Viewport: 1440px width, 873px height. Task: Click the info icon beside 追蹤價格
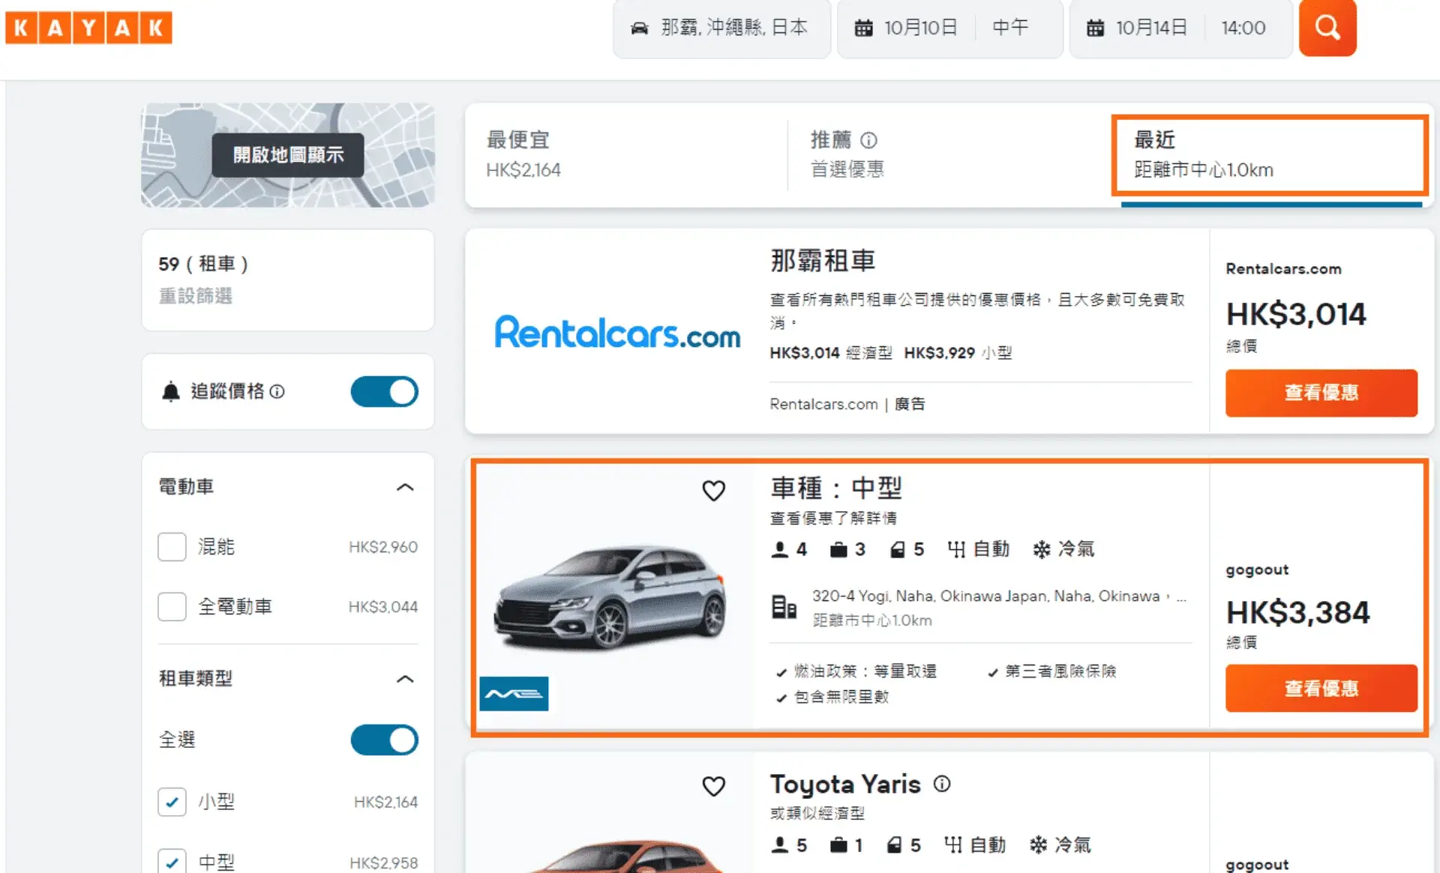tap(277, 391)
